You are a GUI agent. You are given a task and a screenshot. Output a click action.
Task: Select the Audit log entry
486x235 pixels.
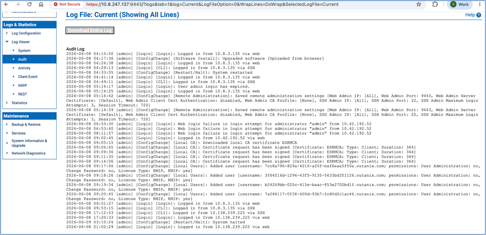click(29, 59)
